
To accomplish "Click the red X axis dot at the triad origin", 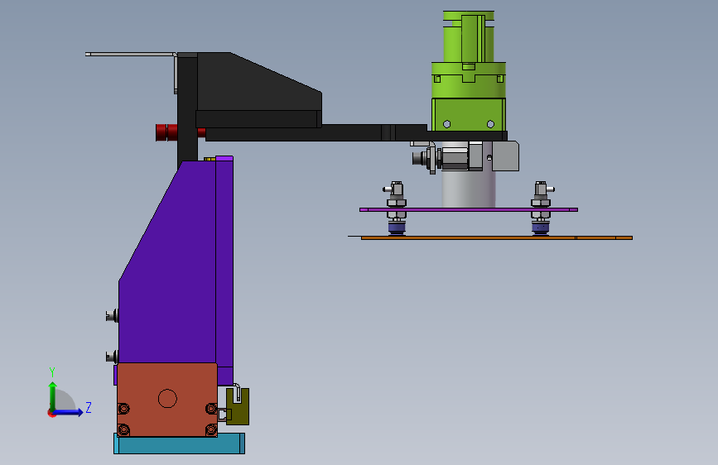I will pos(51,413).
